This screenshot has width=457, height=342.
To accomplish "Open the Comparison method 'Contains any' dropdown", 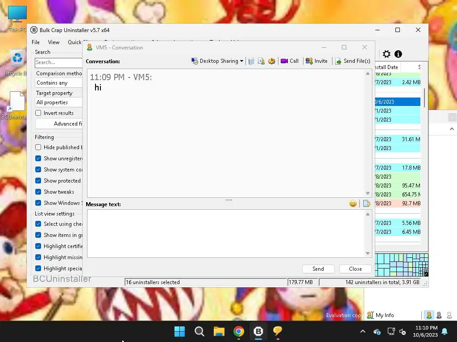I will (x=58, y=83).
